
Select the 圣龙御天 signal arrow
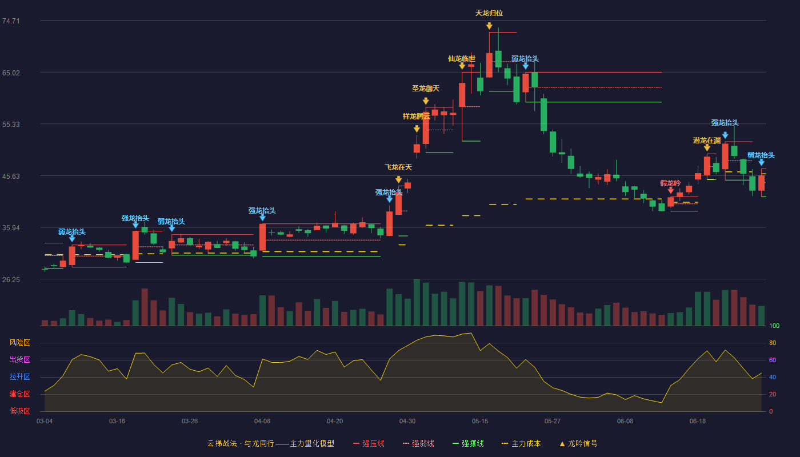(426, 101)
